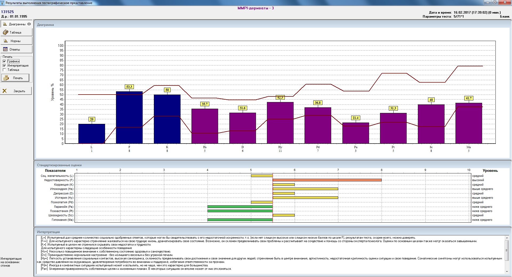Viewport: 512px width, 277px height.
Task: Switch to the Ответы view
Action: [x=15, y=50]
